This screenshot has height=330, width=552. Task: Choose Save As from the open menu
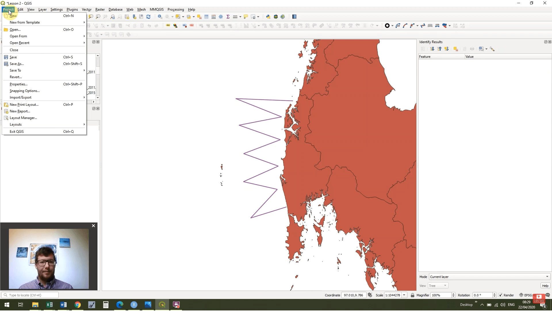(x=17, y=64)
